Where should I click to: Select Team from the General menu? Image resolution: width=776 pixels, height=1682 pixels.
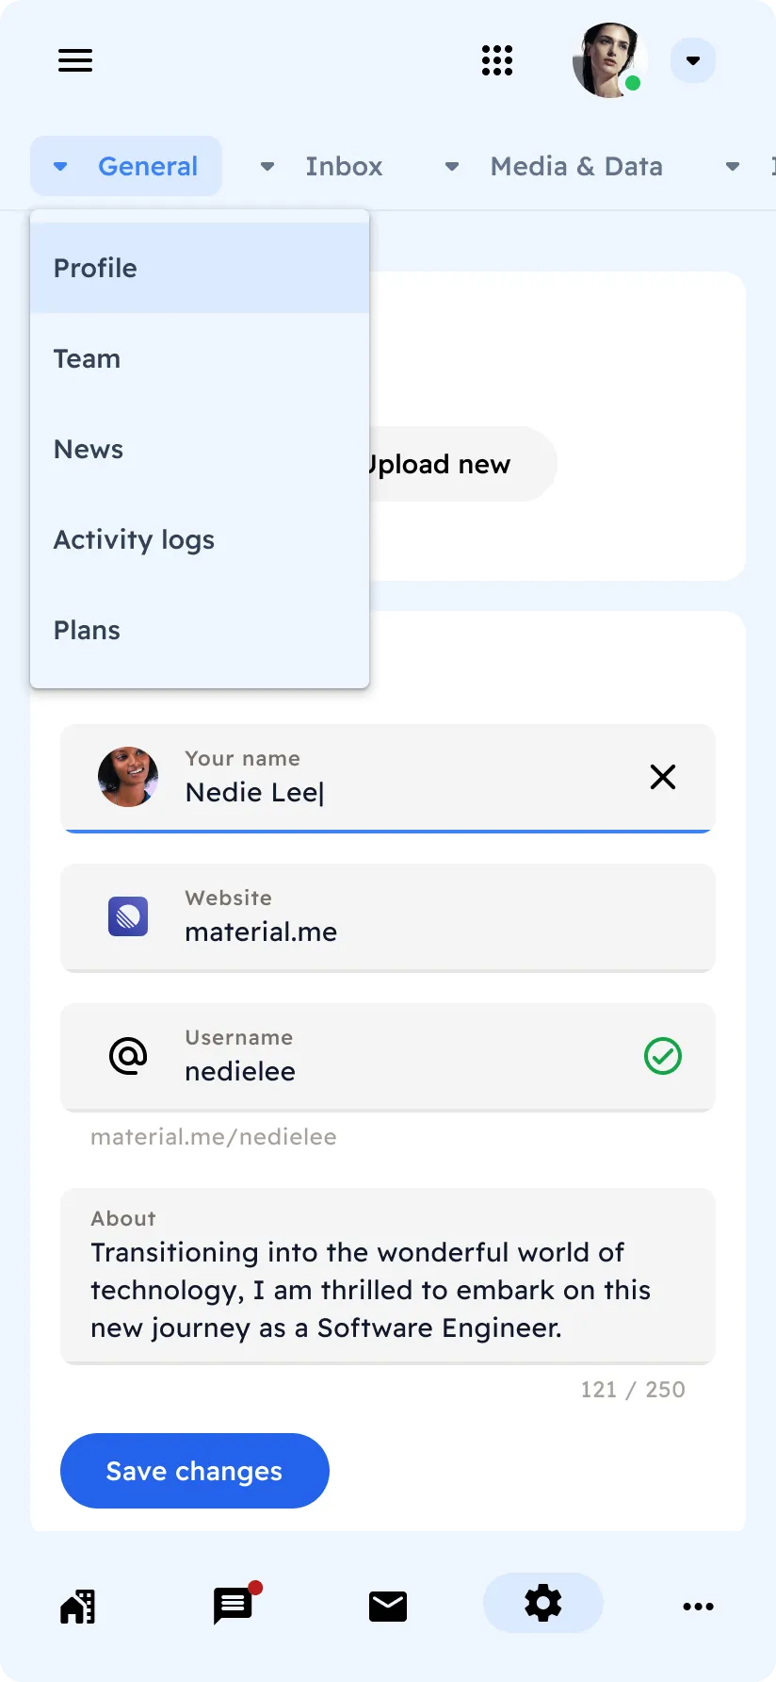point(88,358)
